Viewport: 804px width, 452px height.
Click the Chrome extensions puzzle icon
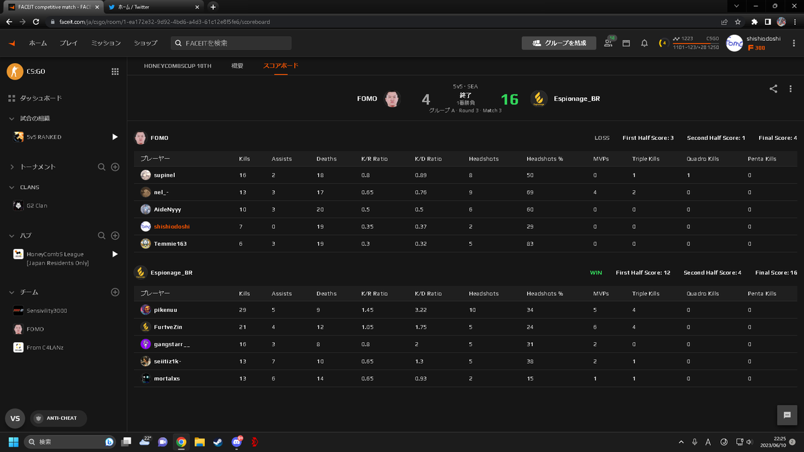coord(754,21)
